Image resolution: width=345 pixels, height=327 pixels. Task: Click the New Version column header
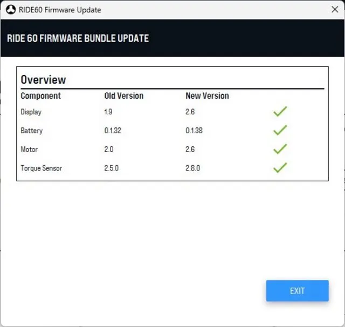click(207, 96)
